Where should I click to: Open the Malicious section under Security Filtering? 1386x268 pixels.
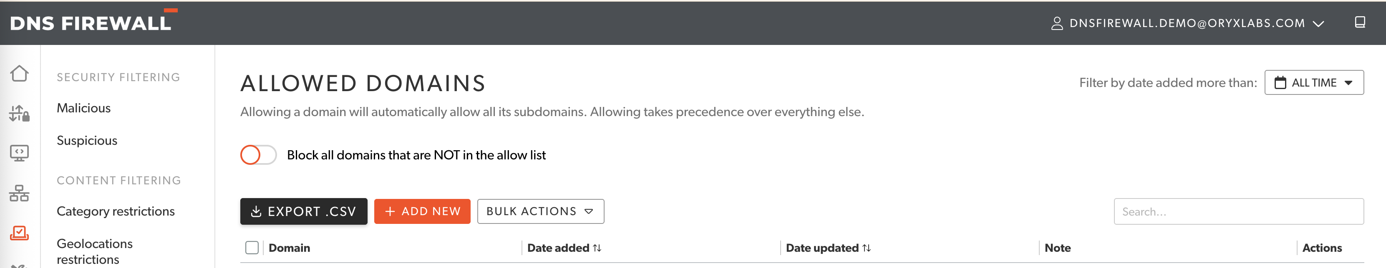click(84, 108)
